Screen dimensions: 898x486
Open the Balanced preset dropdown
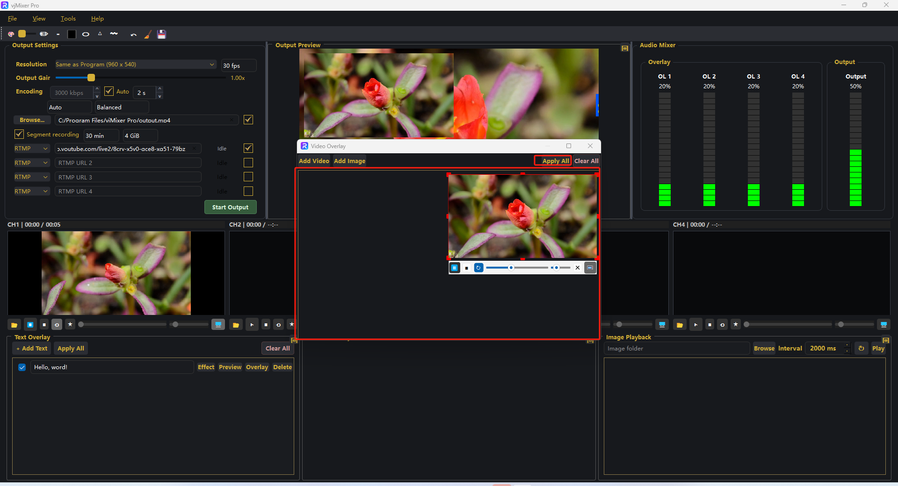tap(122, 107)
